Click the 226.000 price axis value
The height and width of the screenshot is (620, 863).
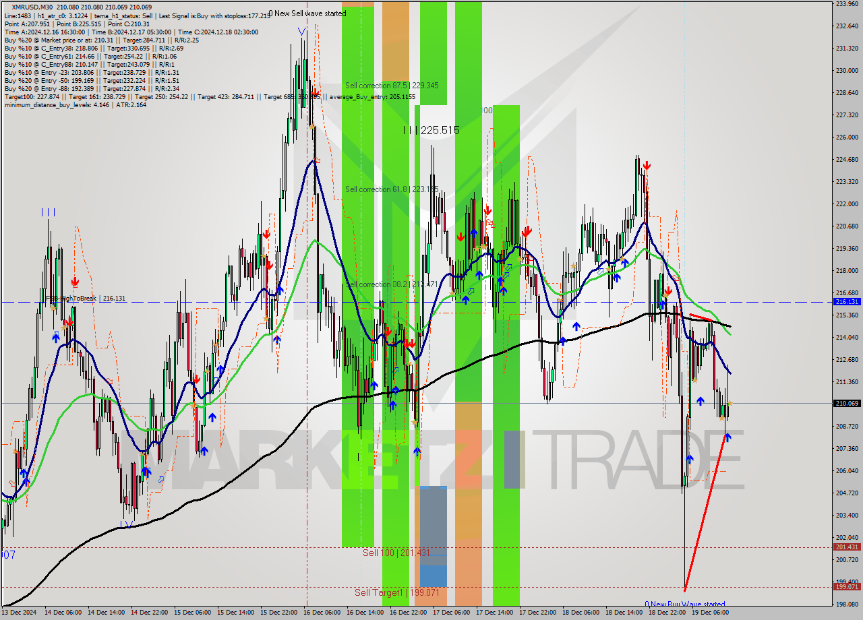tap(847, 137)
